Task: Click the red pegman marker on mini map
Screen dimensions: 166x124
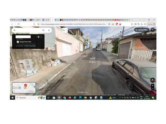Action: point(25,86)
